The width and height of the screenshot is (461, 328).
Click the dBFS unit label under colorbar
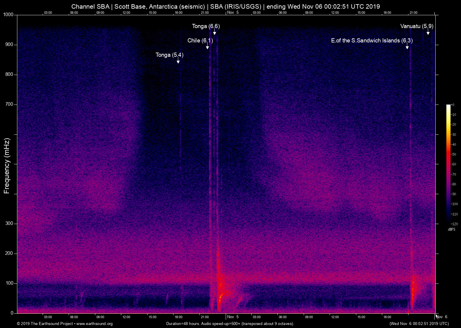pyautogui.click(x=451, y=229)
